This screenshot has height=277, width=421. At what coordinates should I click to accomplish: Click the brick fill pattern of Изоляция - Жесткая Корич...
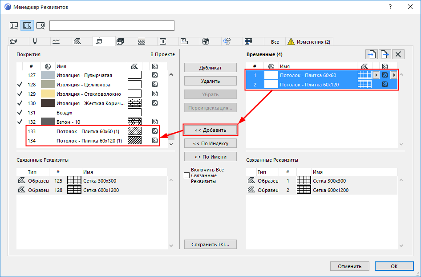click(x=134, y=103)
